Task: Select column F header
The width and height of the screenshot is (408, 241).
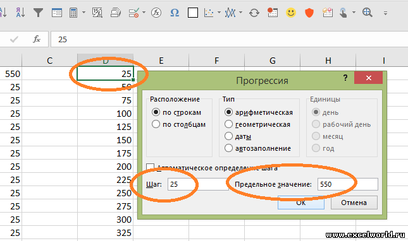Action: coord(217,61)
